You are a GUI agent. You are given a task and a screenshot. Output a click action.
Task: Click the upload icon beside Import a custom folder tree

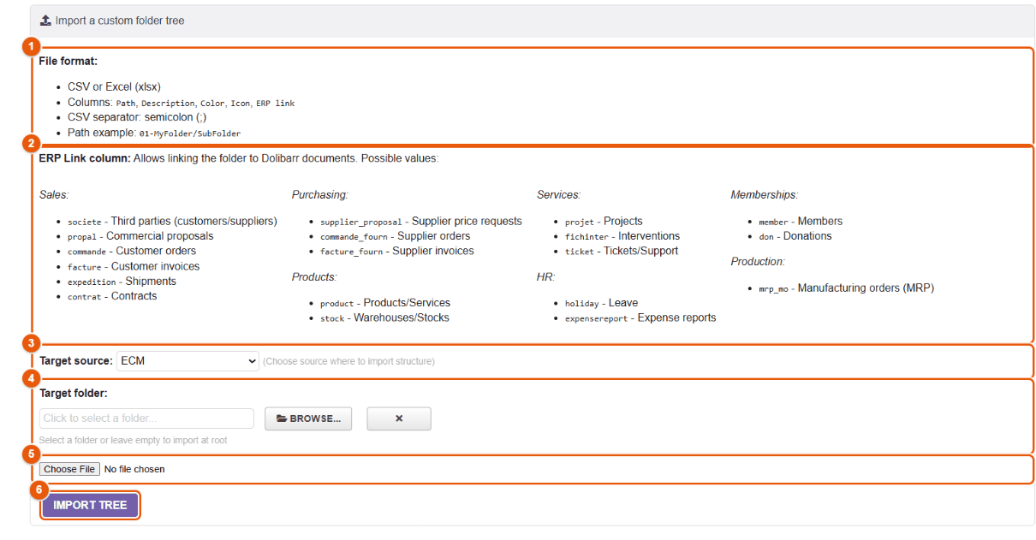click(45, 20)
